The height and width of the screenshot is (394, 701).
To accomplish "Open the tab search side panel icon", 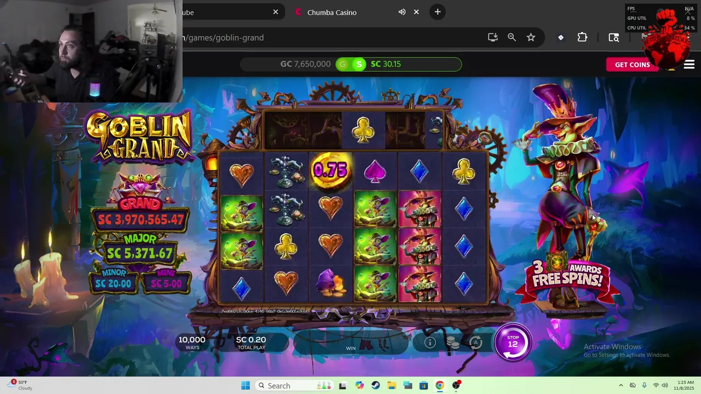I will (x=613, y=37).
